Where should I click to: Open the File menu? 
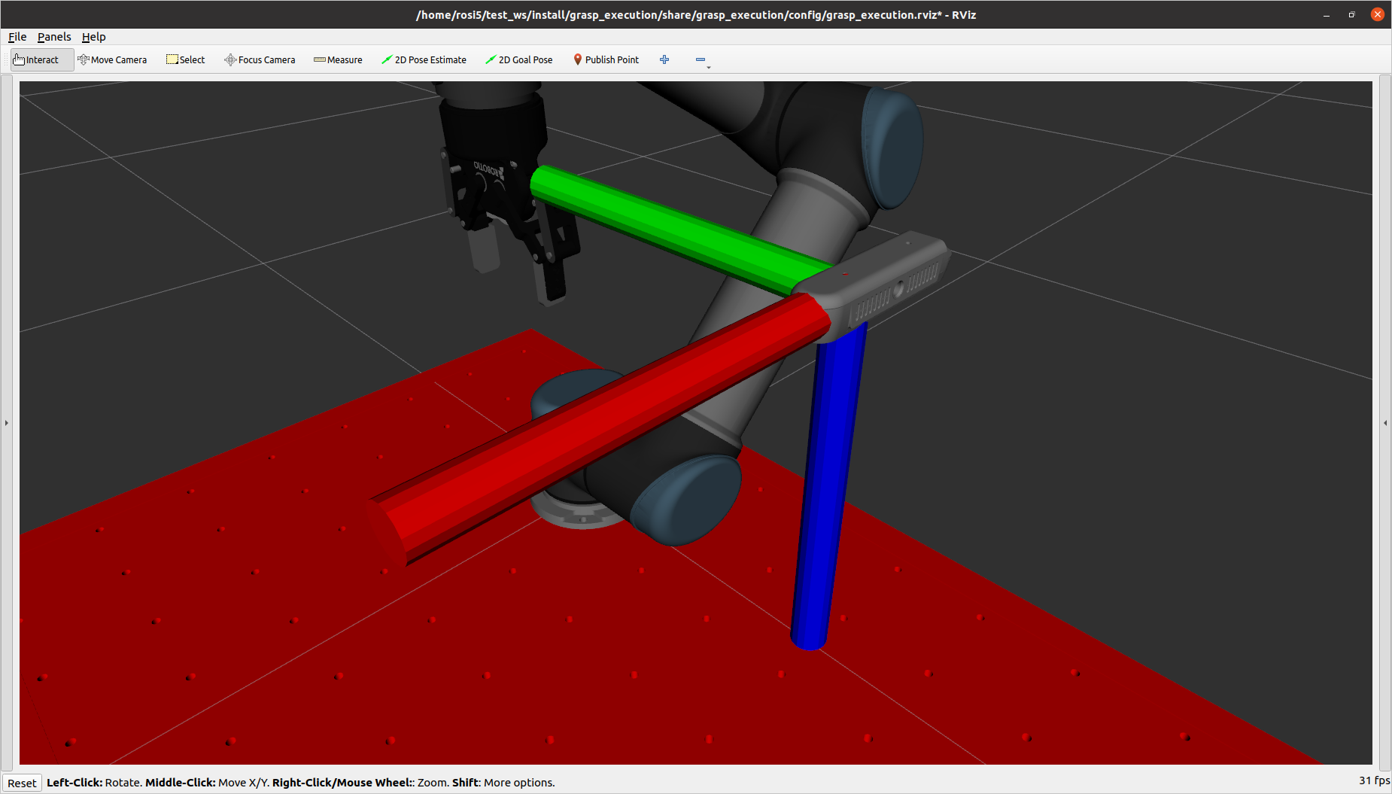tap(17, 37)
